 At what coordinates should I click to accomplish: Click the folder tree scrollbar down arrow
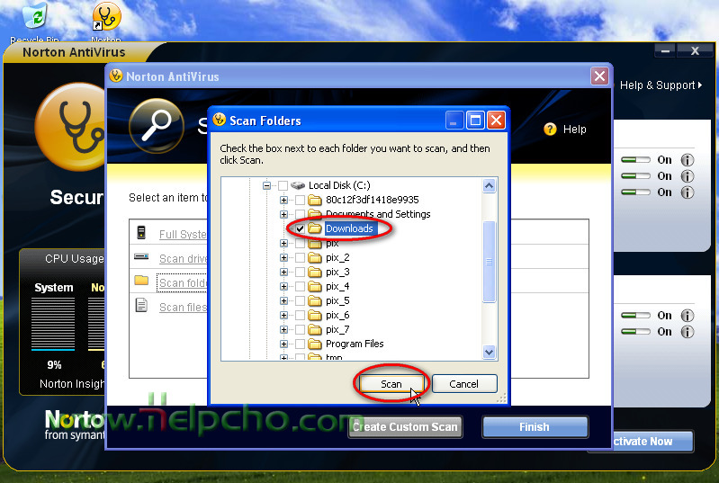[490, 352]
